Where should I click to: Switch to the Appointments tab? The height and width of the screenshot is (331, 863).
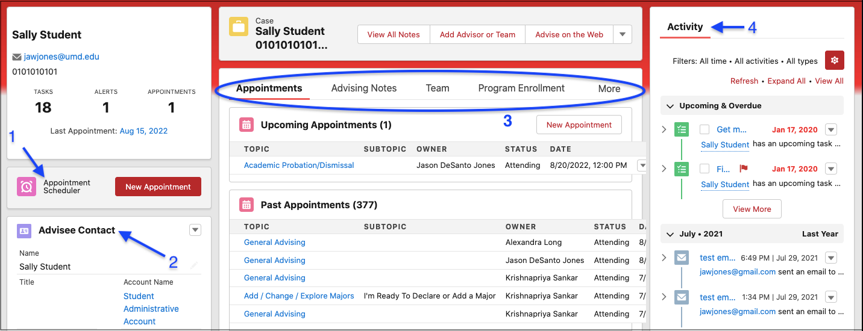(x=269, y=88)
